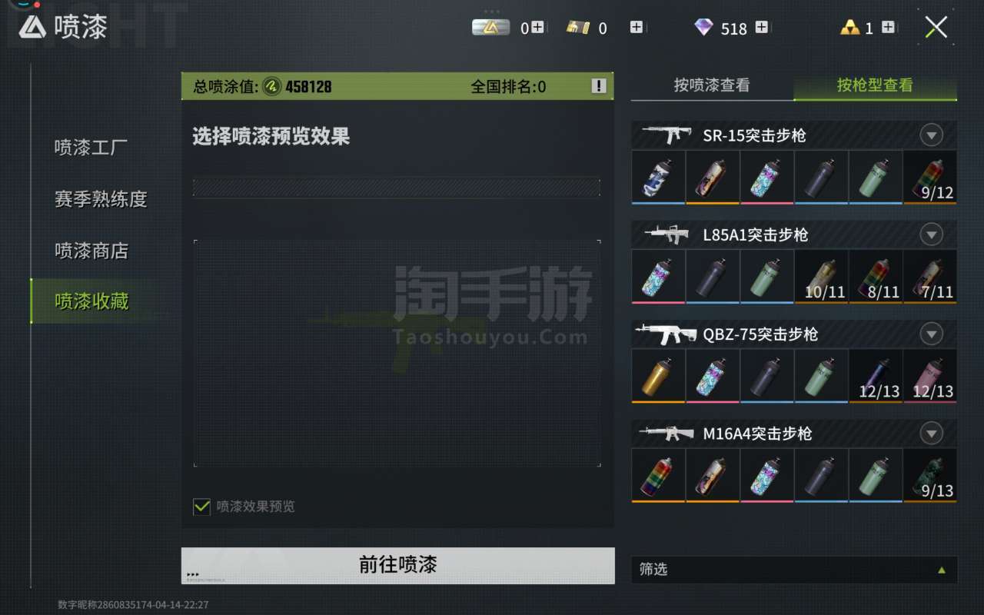Viewport: 984px width, 615px height.
Task: Expand the SR-15突击步枪 dropdown arrow
Action: pyautogui.click(x=931, y=136)
